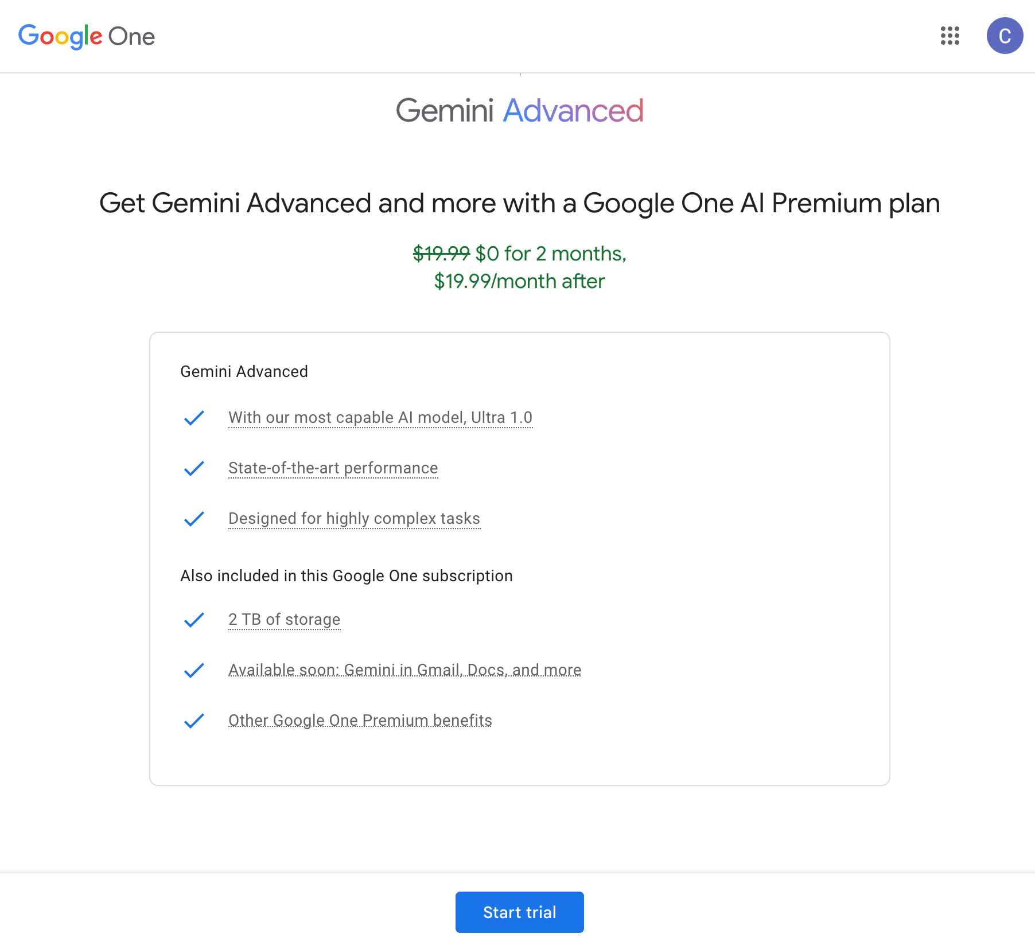1035x949 pixels.
Task: Click checkmark beside Other Premium benefits
Action: (x=194, y=721)
